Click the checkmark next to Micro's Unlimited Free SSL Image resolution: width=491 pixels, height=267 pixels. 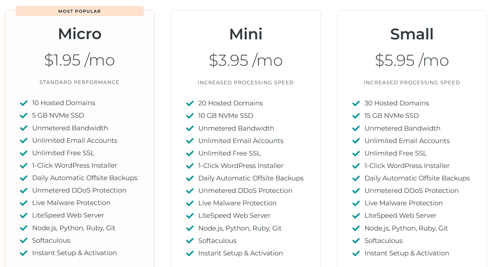pyautogui.click(x=23, y=153)
